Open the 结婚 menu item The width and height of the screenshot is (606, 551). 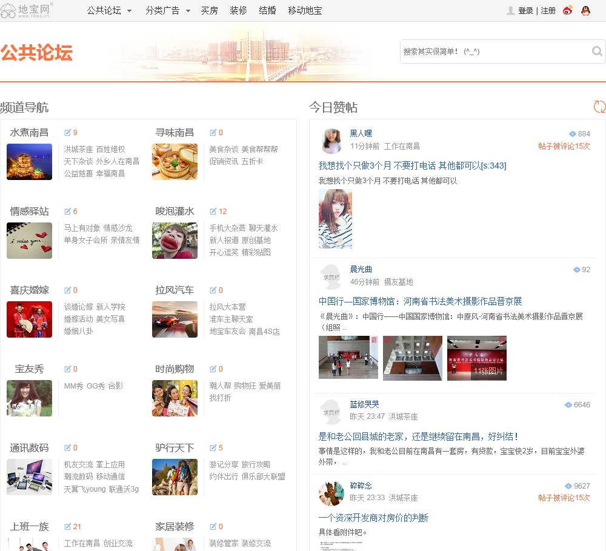pos(267,10)
